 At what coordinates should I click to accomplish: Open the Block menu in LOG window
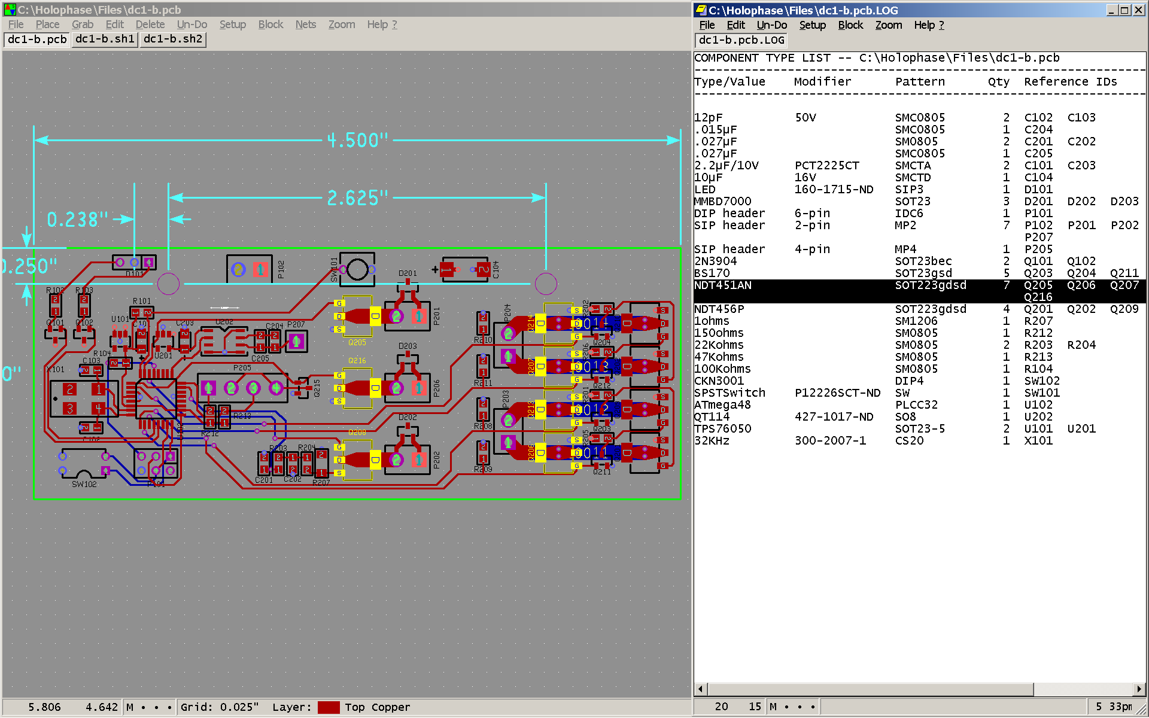point(850,25)
